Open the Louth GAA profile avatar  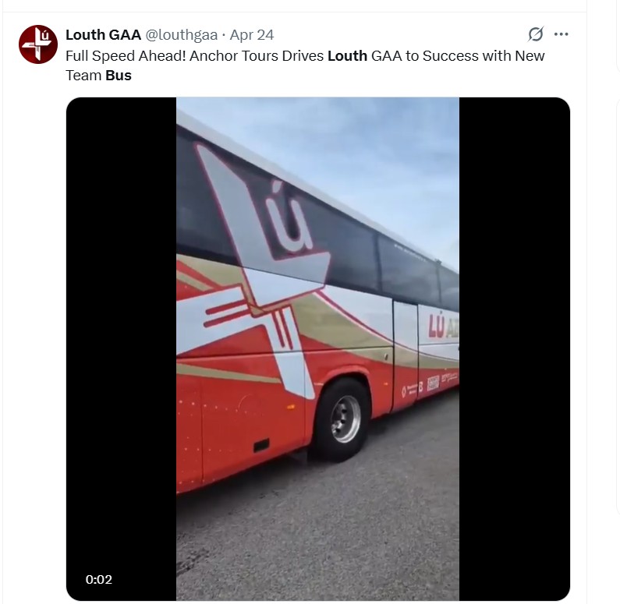[38, 44]
